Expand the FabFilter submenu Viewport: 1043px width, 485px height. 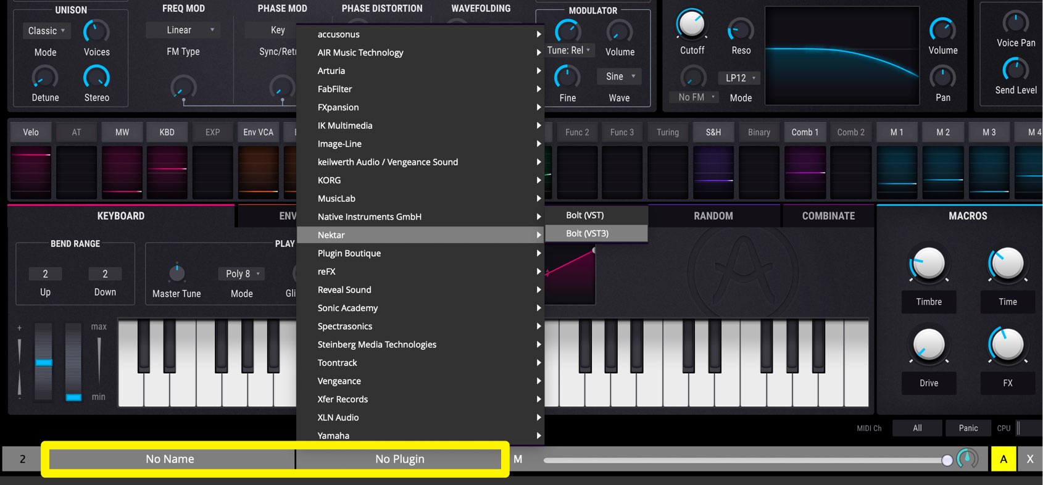(x=420, y=89)
